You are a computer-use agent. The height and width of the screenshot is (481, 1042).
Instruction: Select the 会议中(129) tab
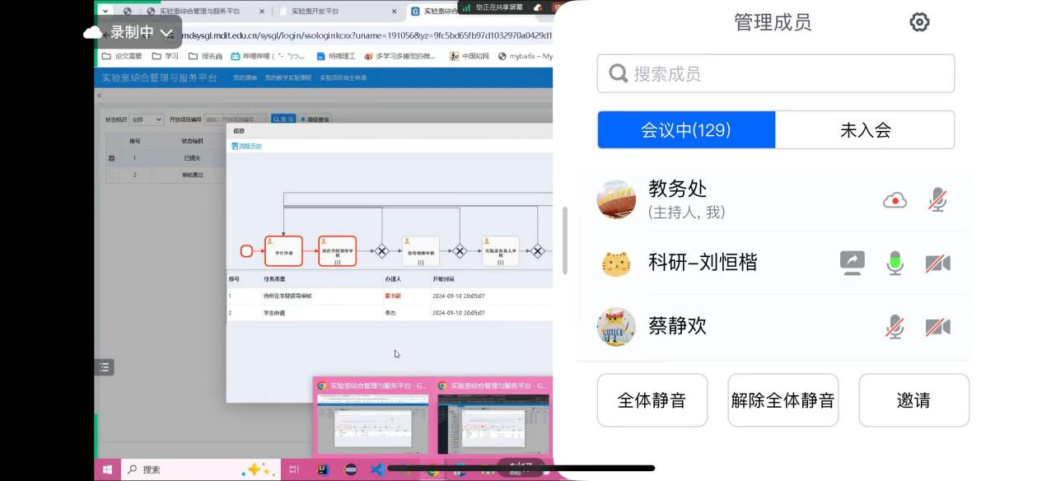coord(686,130)
